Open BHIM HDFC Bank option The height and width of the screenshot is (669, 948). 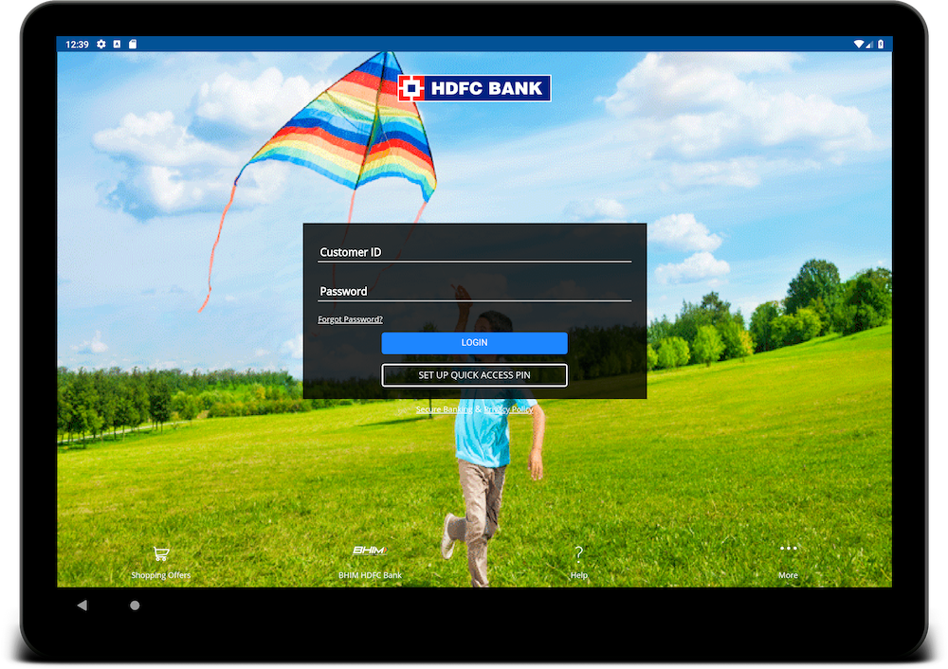coord(370,551)
